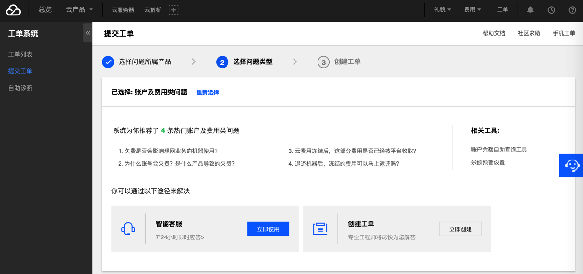The width and height of the screenshot is (583, 274).
Task: Open 云解析 shortcut
Action: (x=153, y=10)
